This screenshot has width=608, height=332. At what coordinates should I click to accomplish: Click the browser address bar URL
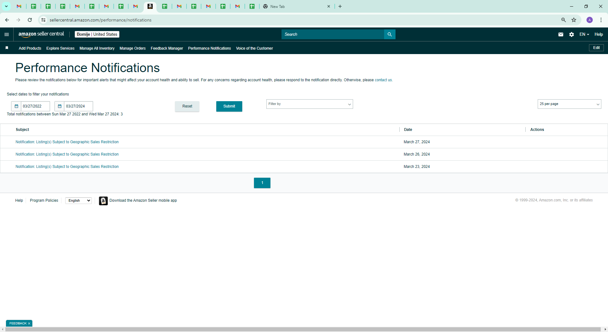tap(100, 20)
